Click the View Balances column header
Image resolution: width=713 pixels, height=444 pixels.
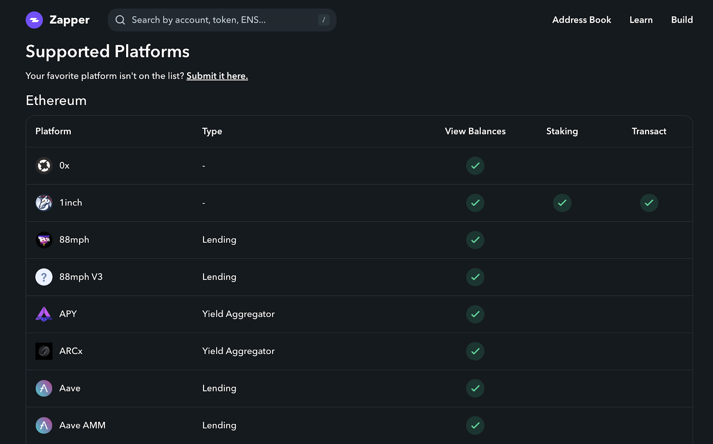click(475, 131)
